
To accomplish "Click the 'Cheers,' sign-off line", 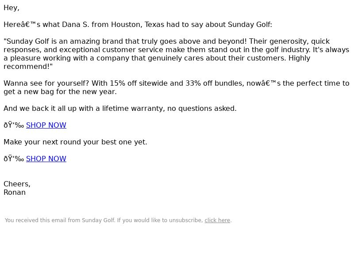I will 17,184.
